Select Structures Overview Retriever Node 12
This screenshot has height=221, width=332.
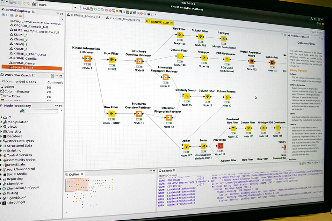click(139, 114)
